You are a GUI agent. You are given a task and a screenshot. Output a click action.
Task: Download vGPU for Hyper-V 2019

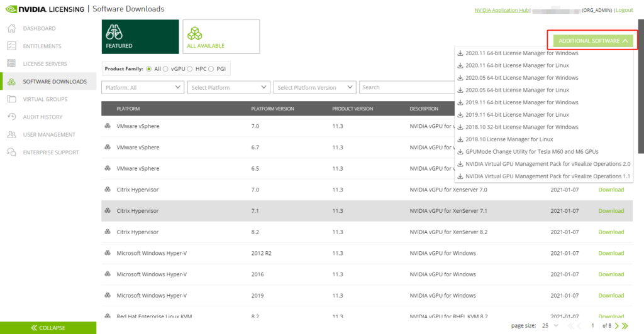pos(611,295)
